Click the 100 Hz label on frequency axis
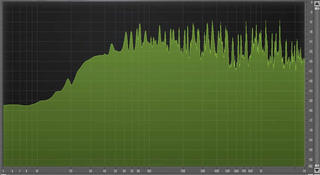The width and height of the screenshot is (320, 175). 149,171
